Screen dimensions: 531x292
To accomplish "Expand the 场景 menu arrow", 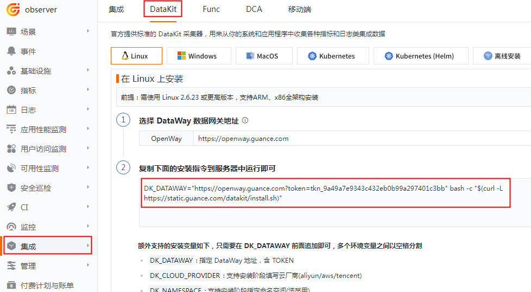I will click(88, 31).
